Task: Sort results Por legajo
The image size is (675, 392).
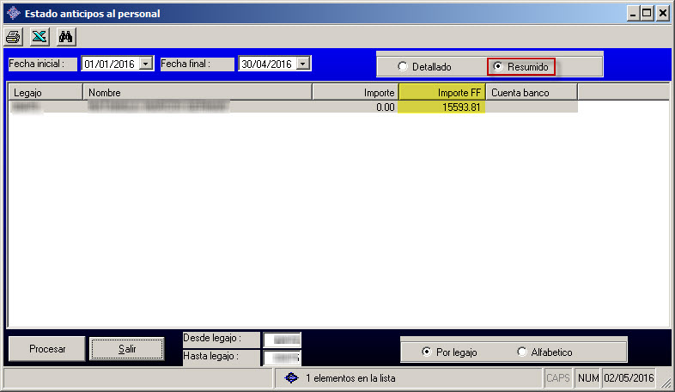Action: pyautogui.click(x=427, y=352)
